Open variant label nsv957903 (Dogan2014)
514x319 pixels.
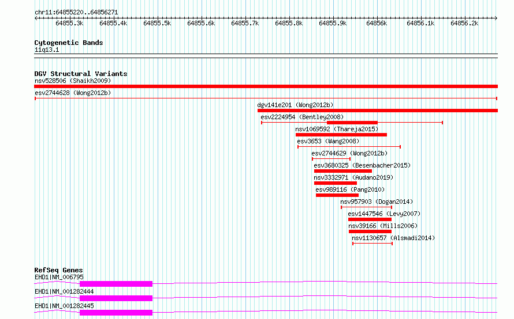(377, 202)
